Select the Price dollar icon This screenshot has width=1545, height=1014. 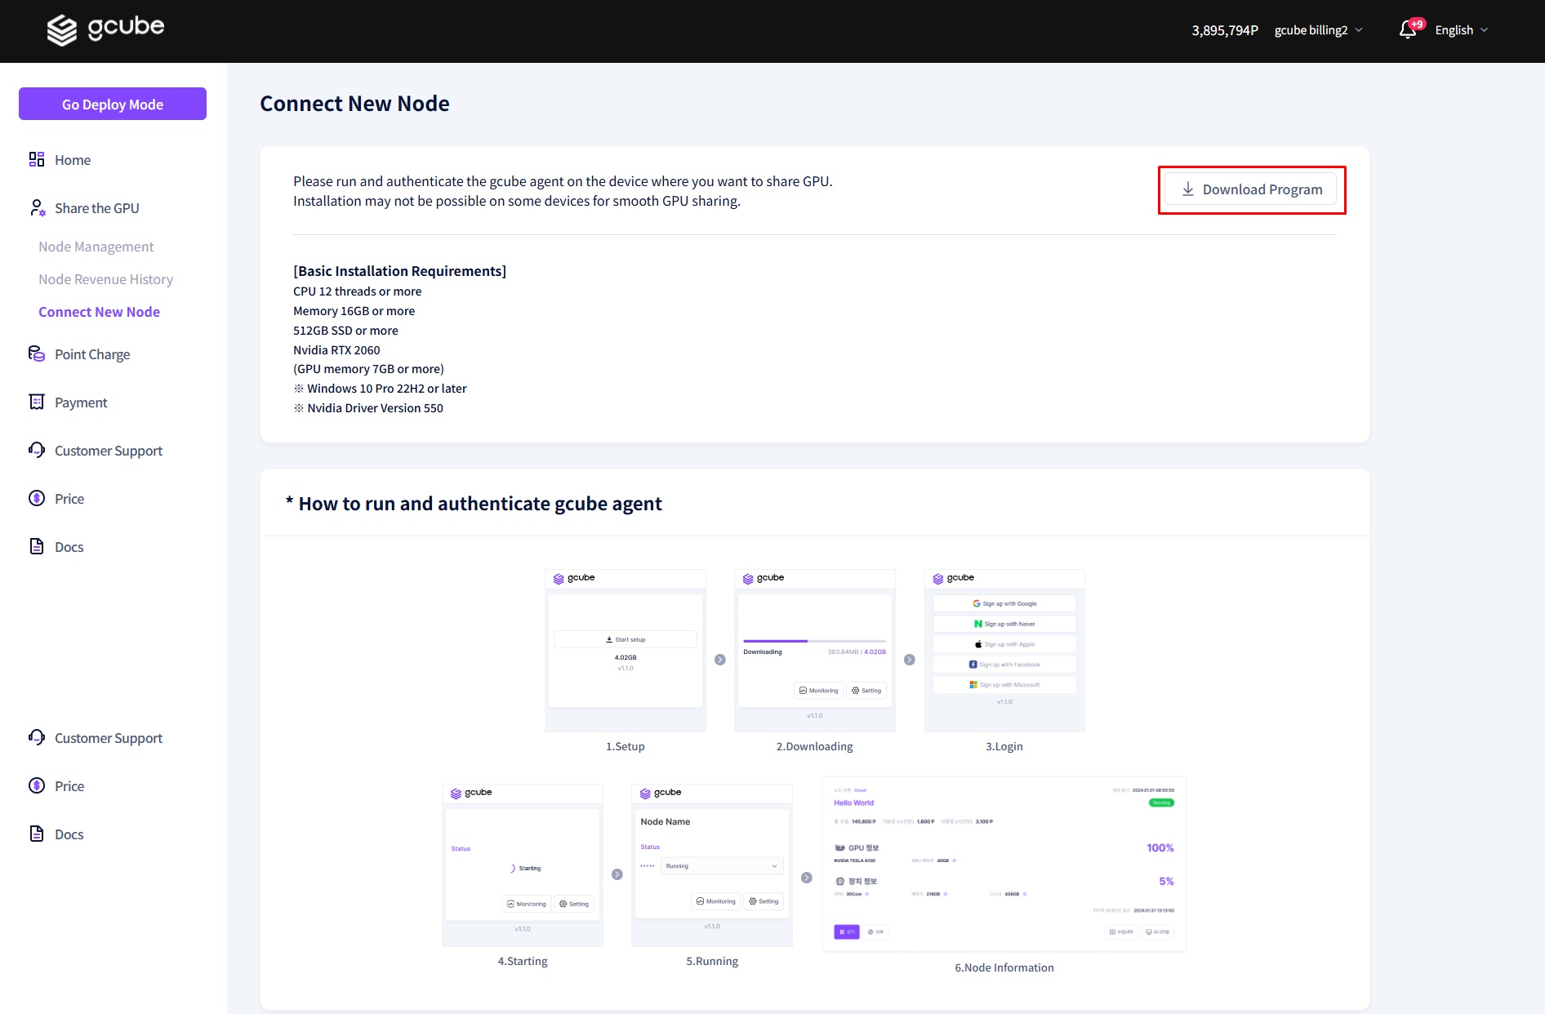click(36, 498)
